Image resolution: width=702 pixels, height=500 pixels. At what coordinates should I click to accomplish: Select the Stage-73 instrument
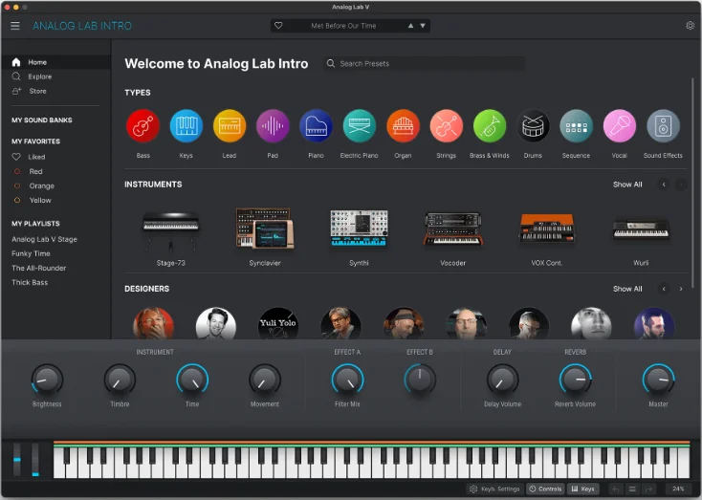[x=170, y=232]
